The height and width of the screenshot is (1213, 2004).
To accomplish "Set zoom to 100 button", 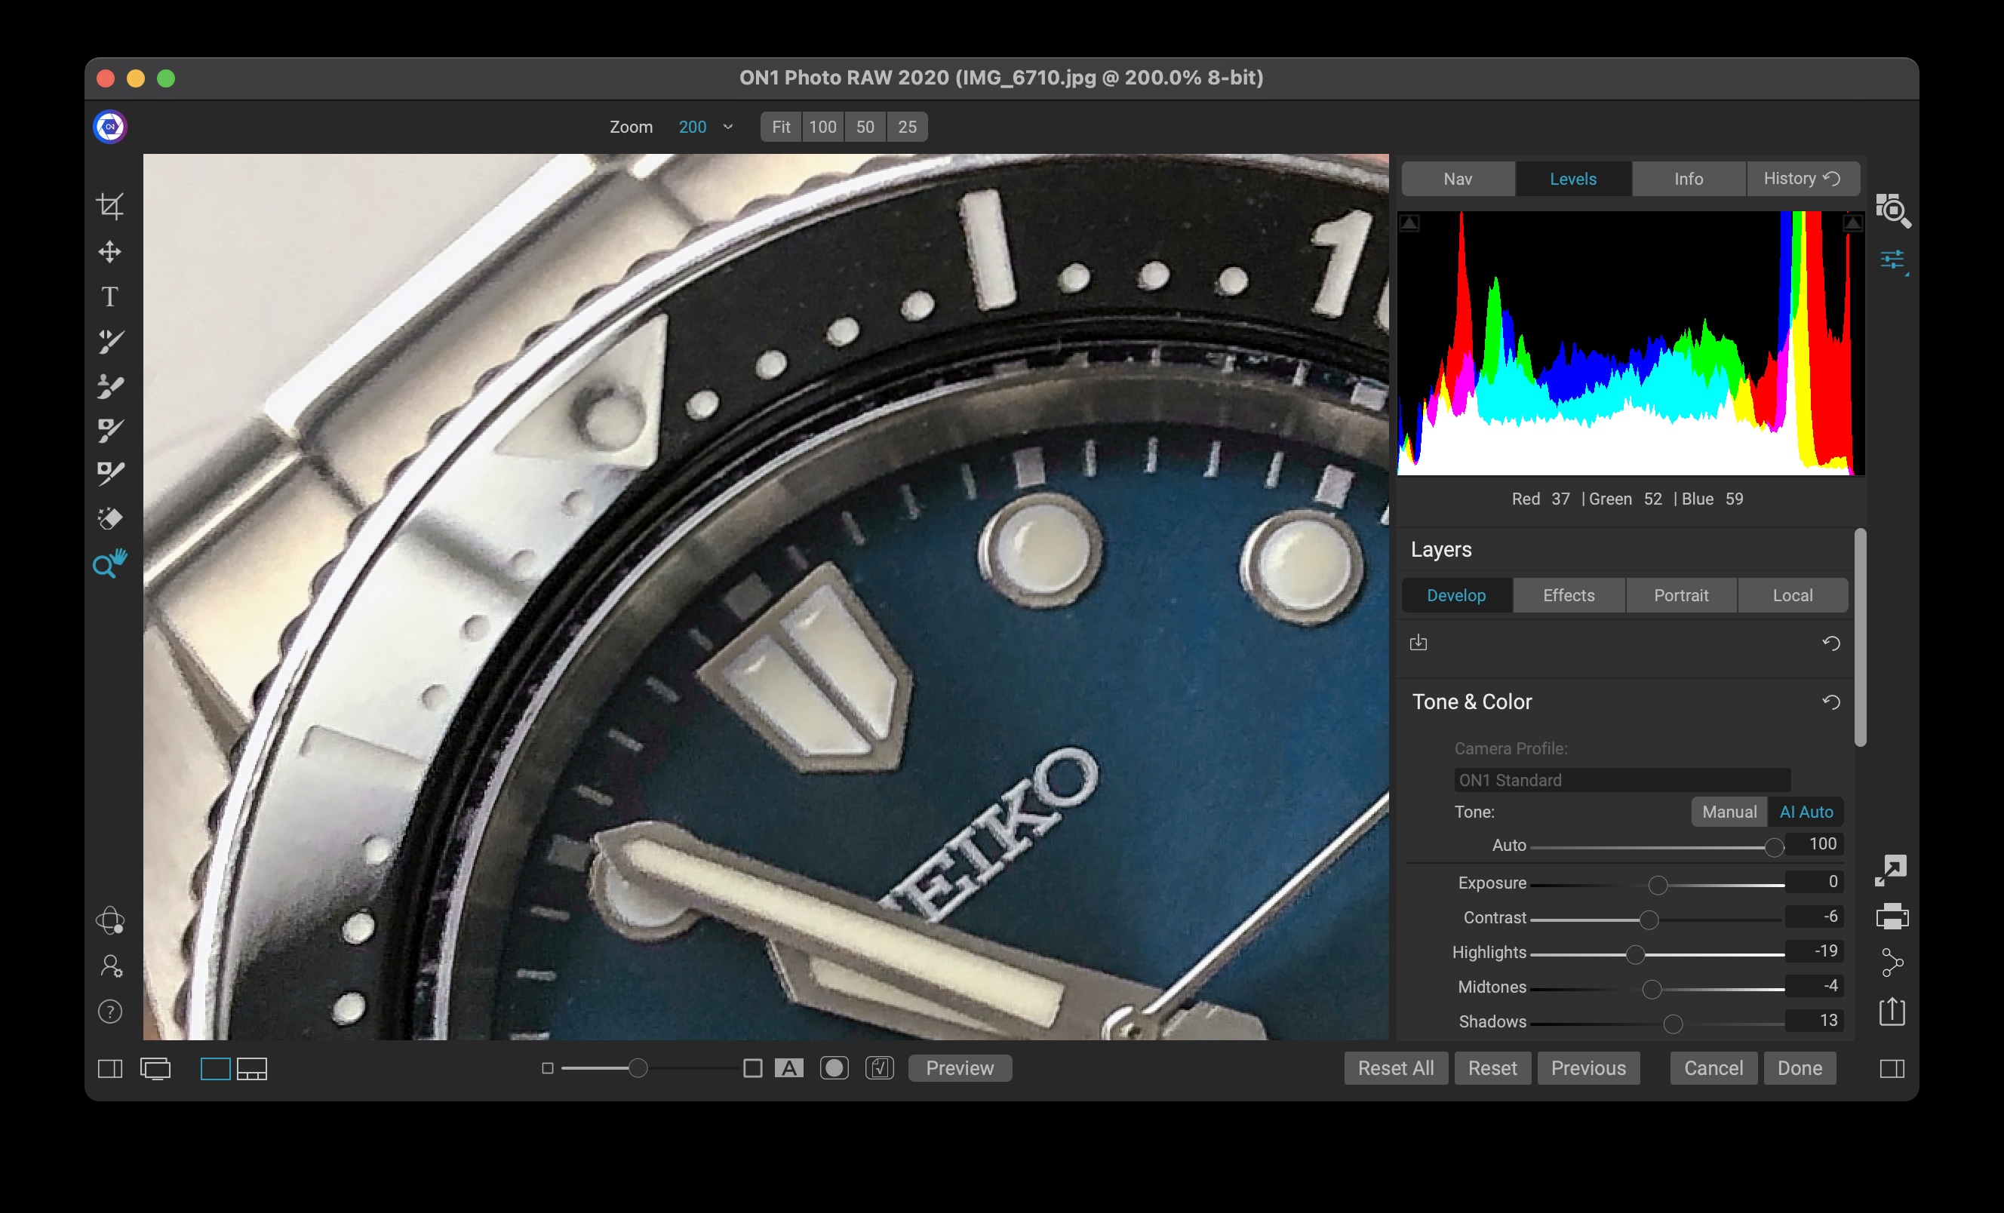I will [822, 127].
